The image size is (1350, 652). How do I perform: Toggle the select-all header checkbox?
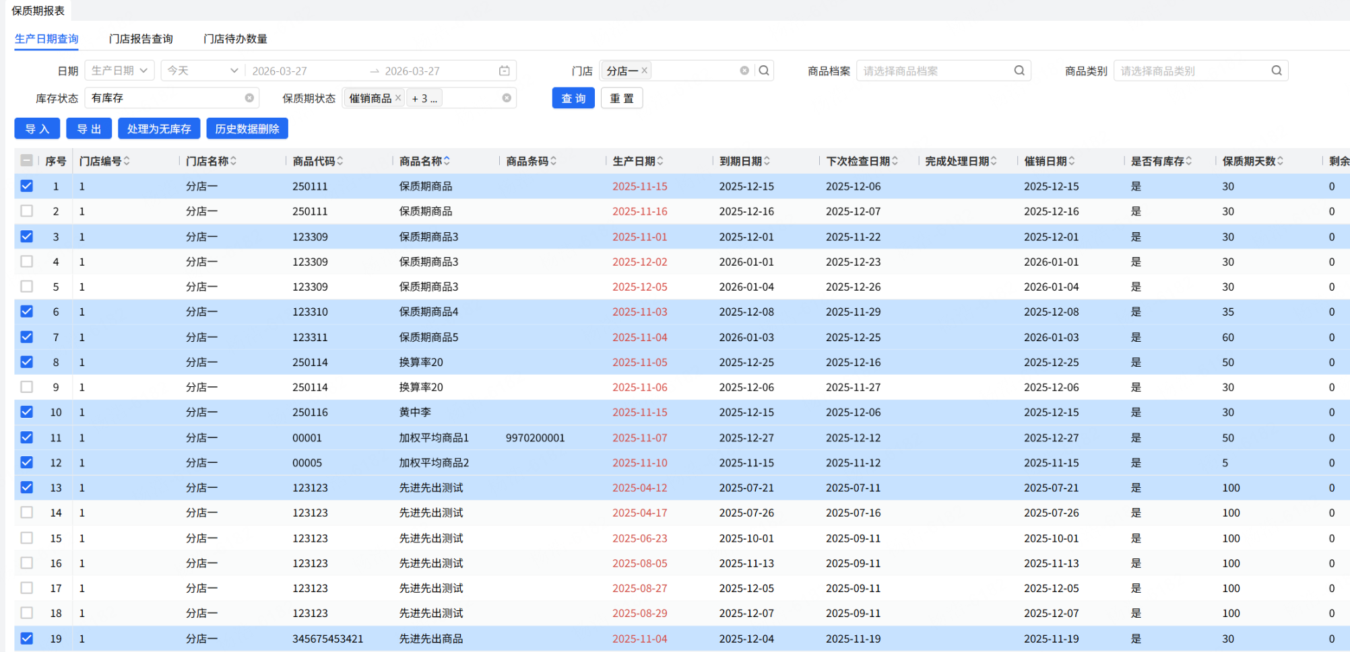[27, 161]
